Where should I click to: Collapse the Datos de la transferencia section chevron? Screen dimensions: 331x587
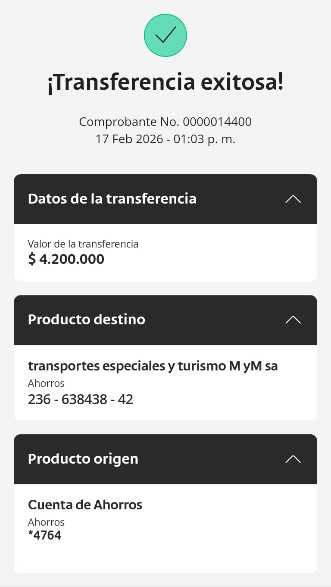pyautogui.click(x=293, y=199)
